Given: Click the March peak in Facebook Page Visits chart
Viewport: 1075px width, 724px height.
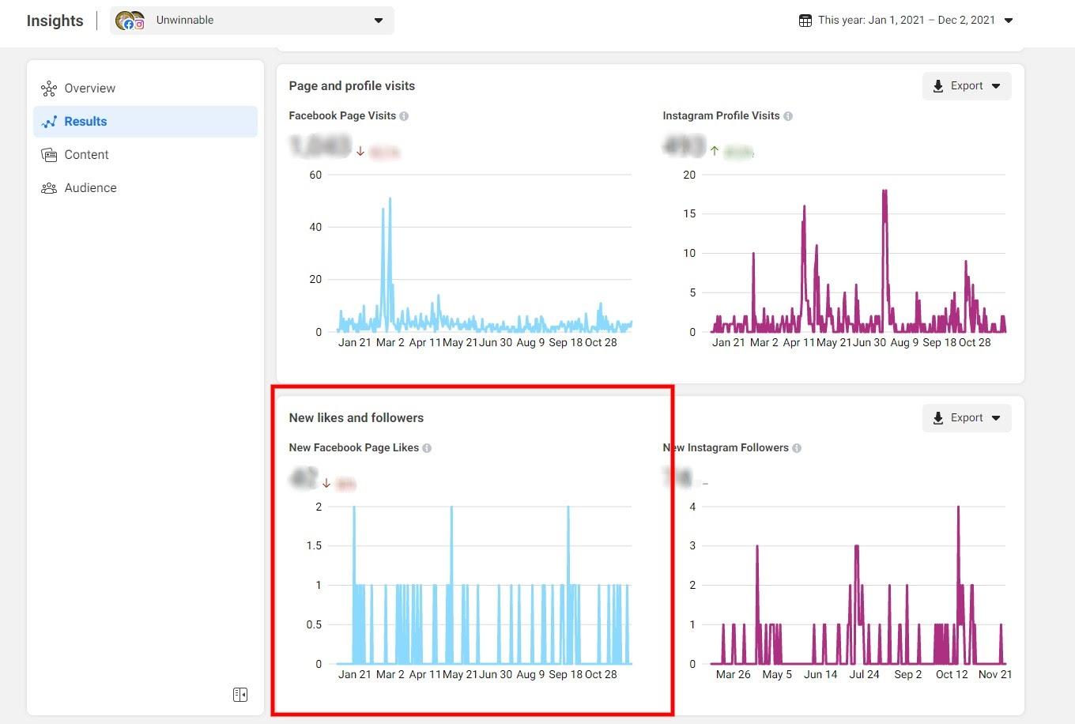Looking at the screenshot, I should (390, 199).
